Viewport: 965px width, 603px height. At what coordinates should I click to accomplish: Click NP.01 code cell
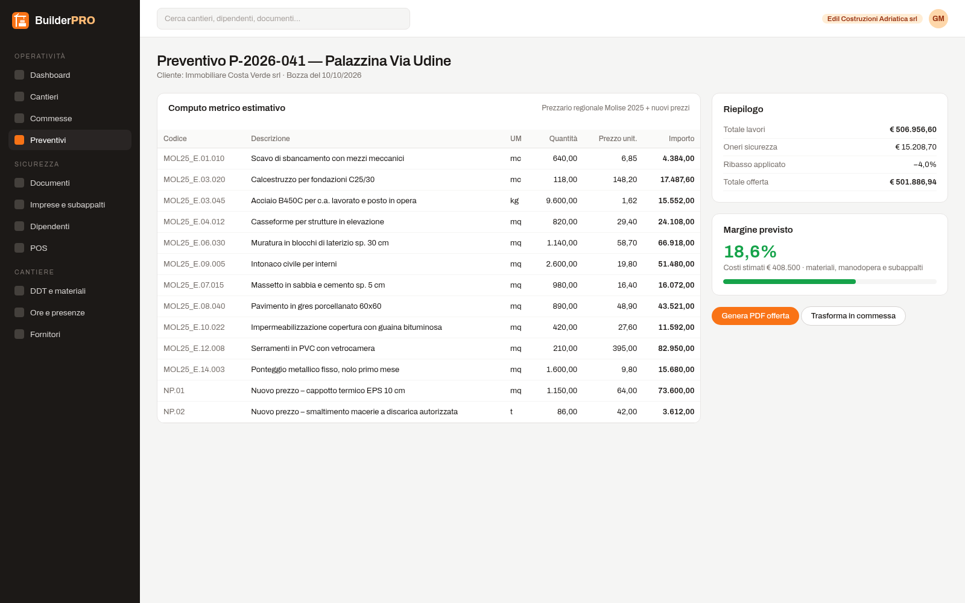point(174,391)
